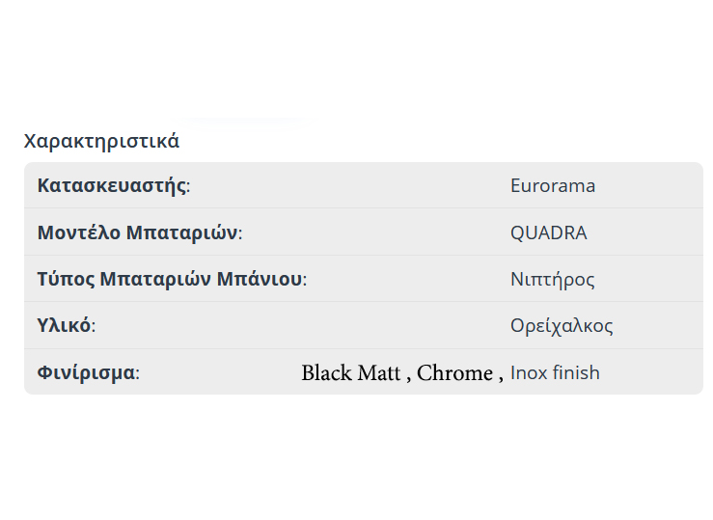This screenshot has height=520, width=713.
Task: Click the Κατασκευαστής label
Action: (112, 185)
